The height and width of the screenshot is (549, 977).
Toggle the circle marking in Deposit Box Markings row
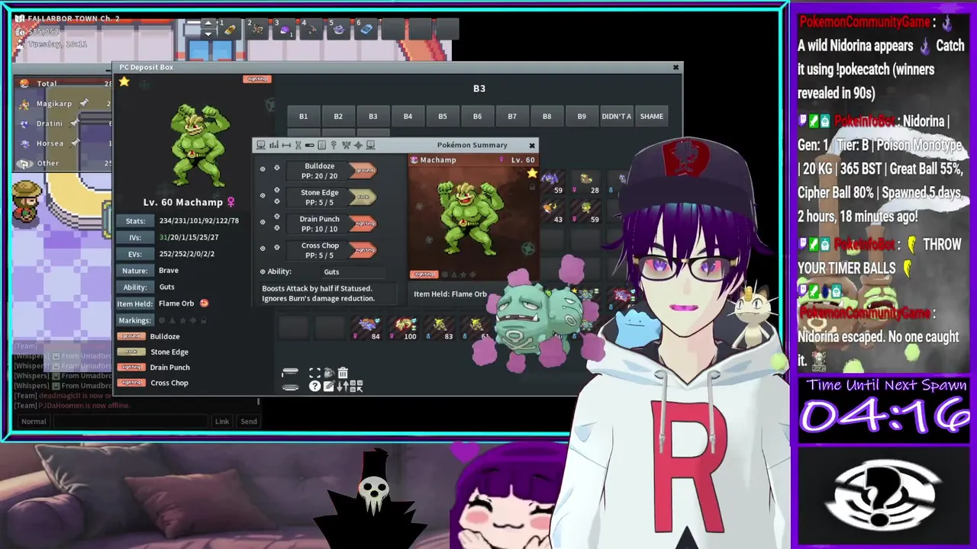coord(162,320)
